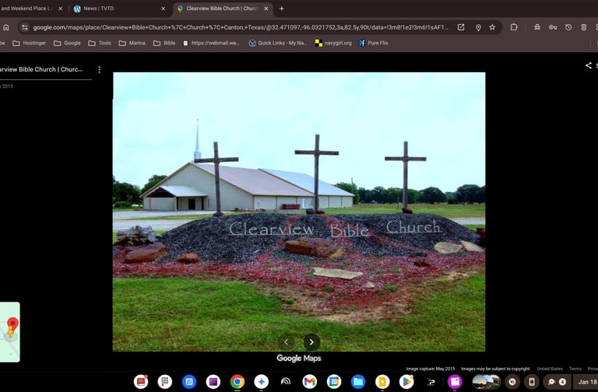
Task: Open the navygirl.org bookmark
Action: click(333, 43)
